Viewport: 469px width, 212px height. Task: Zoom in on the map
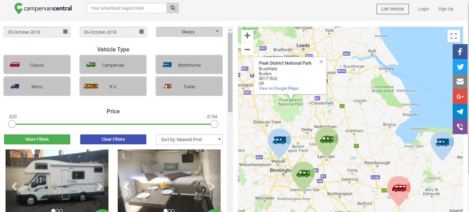click(x=247, y=36)
